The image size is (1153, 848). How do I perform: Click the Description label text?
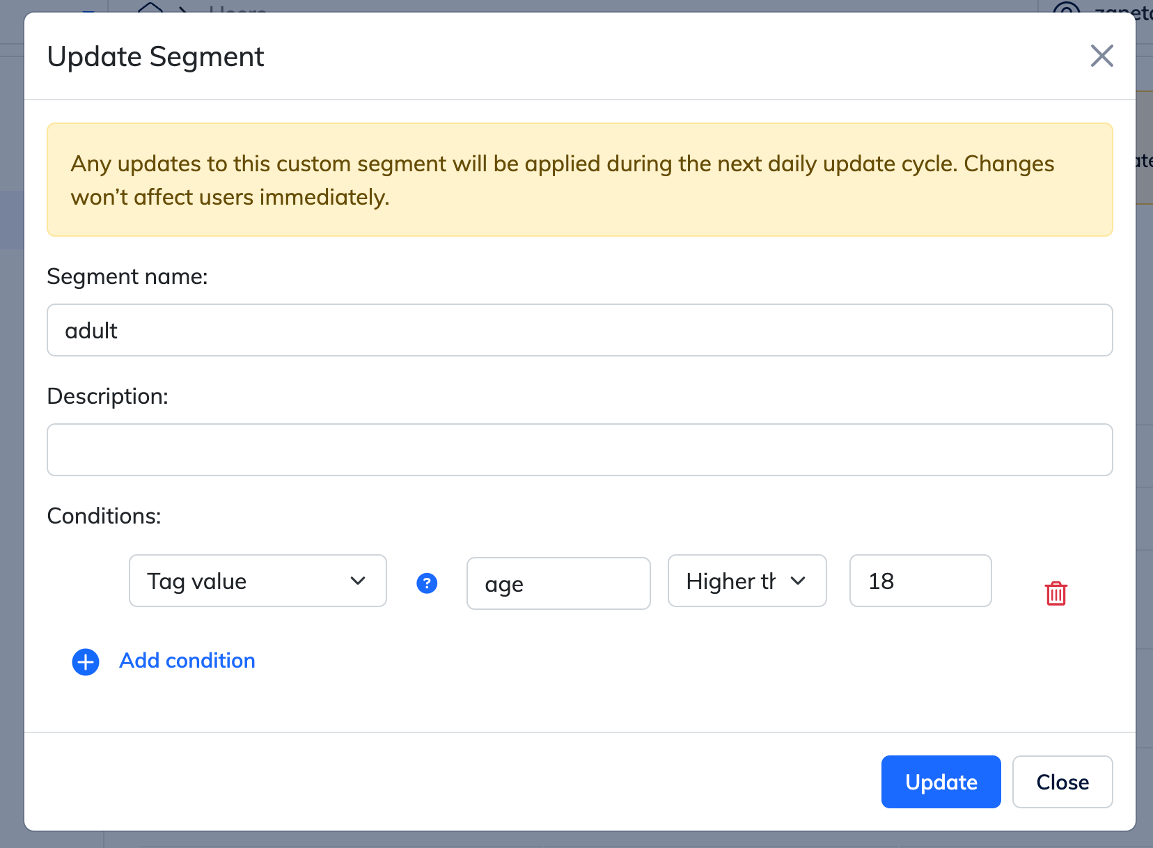coord(107,397)
